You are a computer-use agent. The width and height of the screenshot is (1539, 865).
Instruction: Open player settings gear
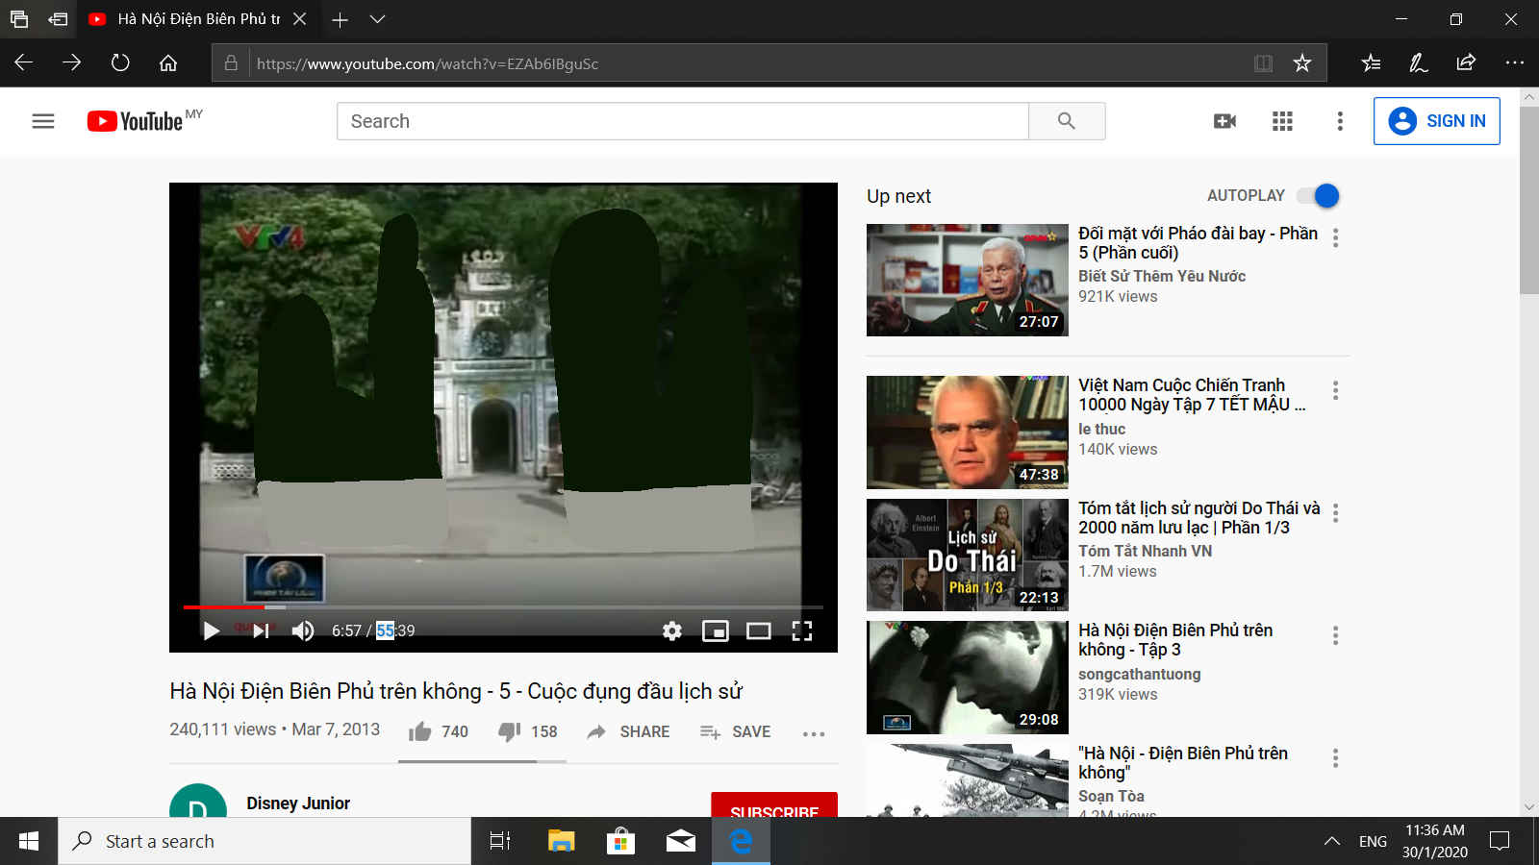(672, 630)
